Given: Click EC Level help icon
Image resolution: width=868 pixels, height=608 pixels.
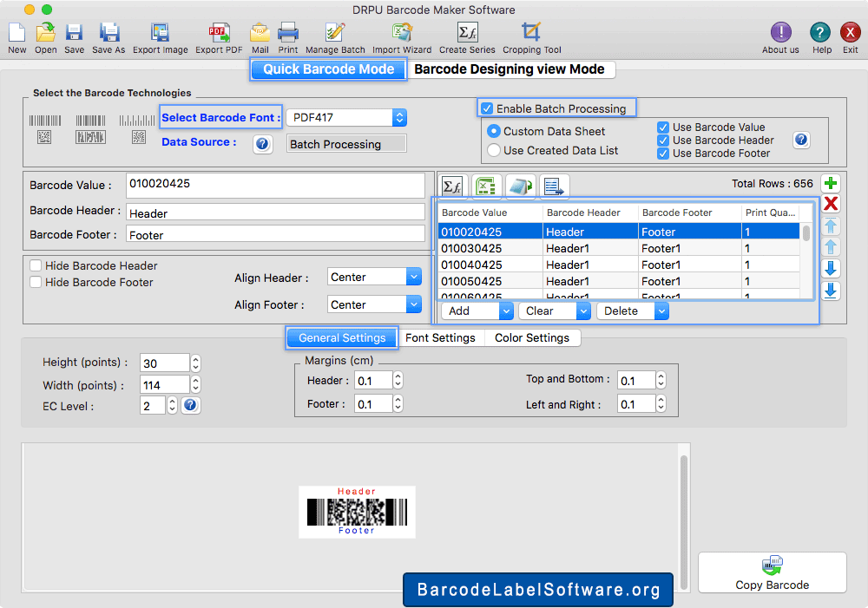Looking at the screenshot, I should (x=190, y=406).
